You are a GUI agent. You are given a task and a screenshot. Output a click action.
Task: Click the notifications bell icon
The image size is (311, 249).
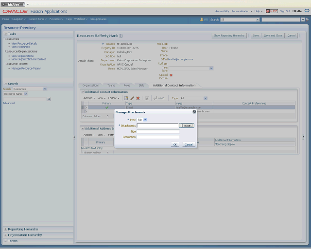[x=202, y=19]
